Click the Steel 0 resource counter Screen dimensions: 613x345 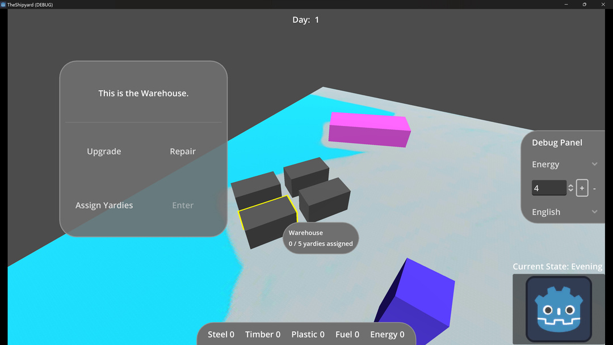coord(221,335)
